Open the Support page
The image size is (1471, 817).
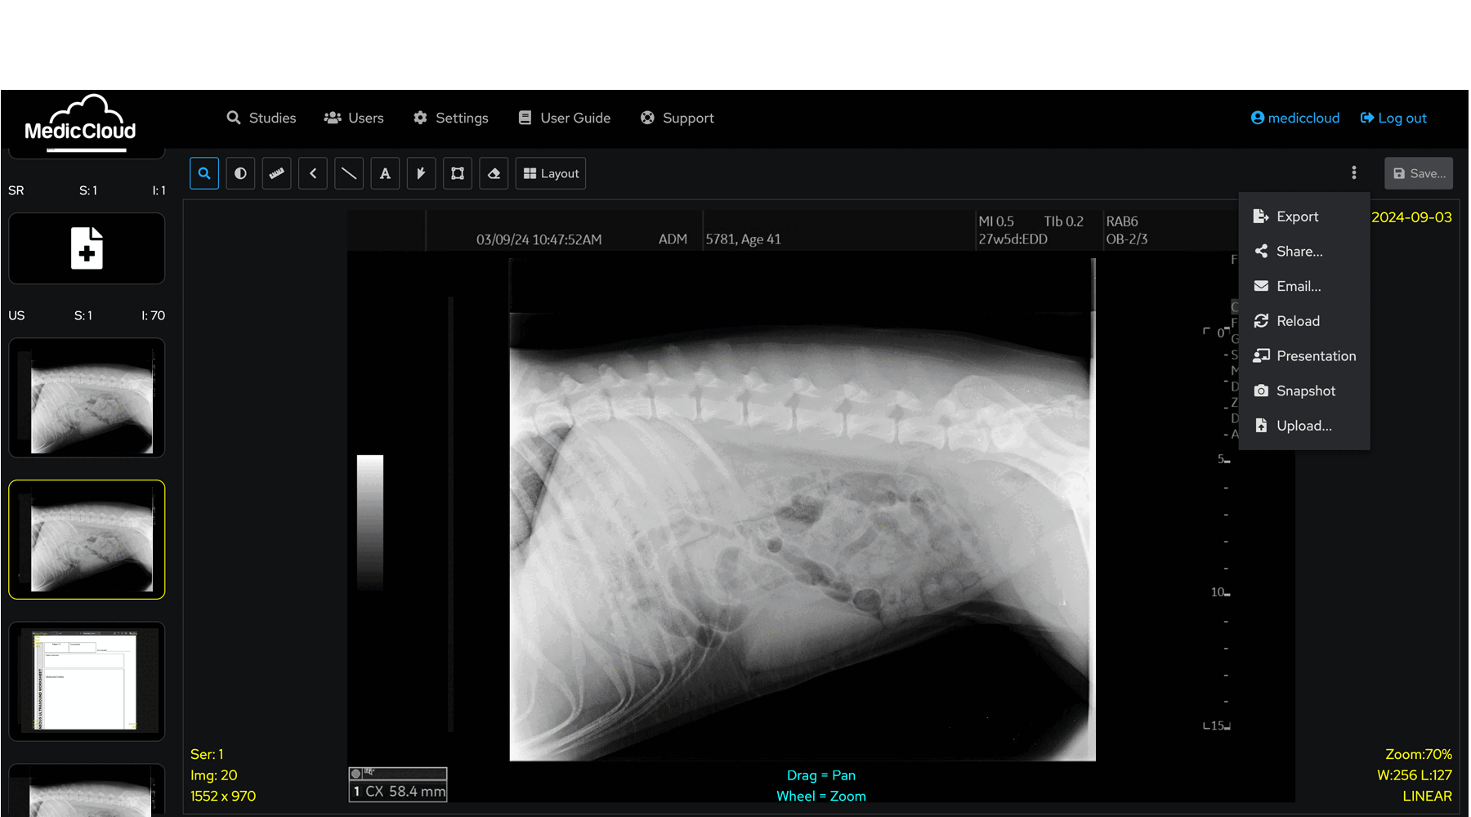tap(677, 118)
